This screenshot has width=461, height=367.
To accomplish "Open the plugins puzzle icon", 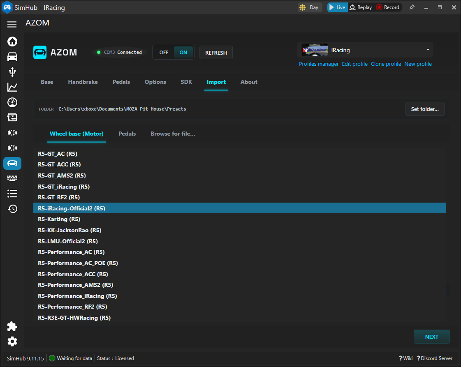I will pos(12,326).
